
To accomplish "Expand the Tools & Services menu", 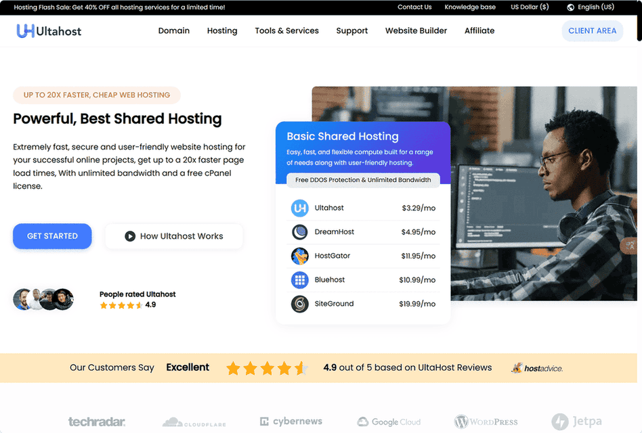I will (x=286, y=30).
